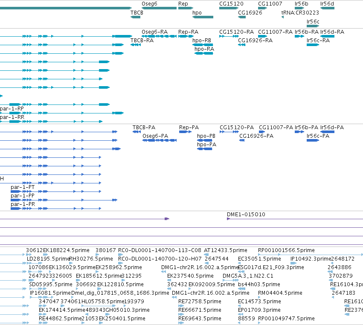The image size is (363, 325).
Task: Click EST label EK237540.5prime
Action: pyautogui.click(x=190, y=276)
